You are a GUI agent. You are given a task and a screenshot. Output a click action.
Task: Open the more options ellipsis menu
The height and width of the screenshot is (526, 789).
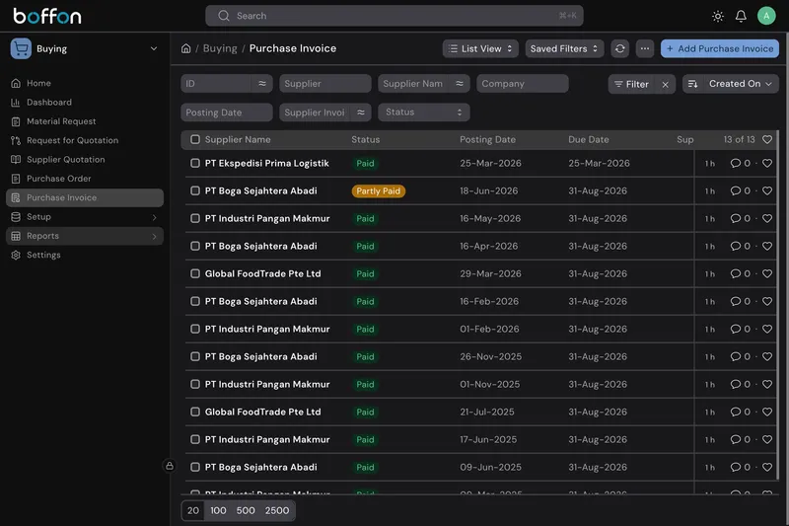[645, 48]
